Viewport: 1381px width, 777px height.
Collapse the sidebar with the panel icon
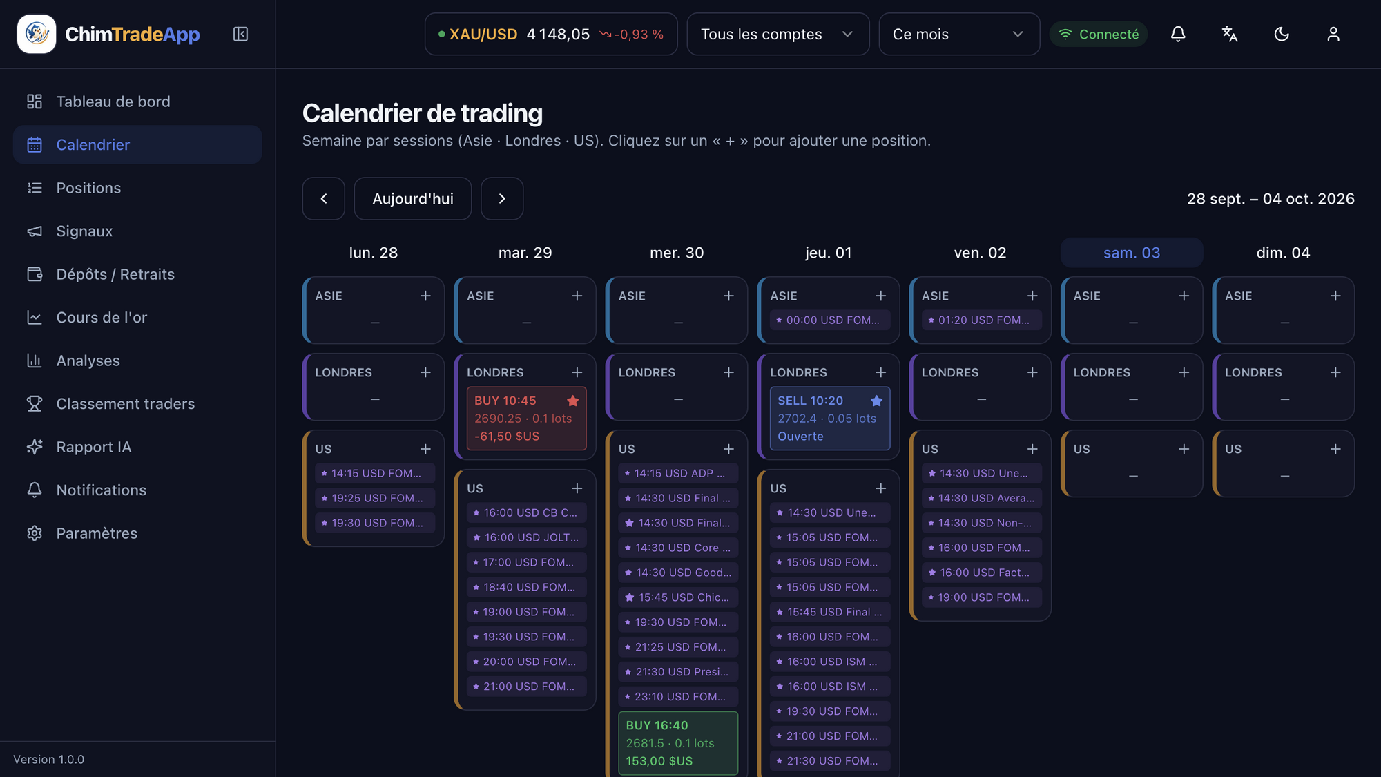point(240,34)
